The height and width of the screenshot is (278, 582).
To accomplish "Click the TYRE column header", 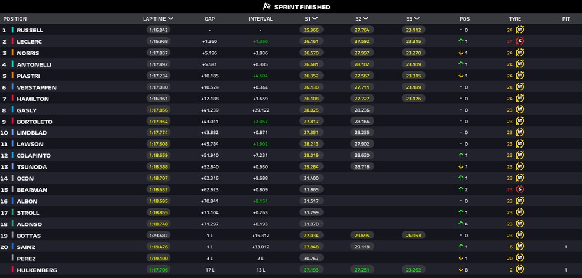I will click(515, 19).
